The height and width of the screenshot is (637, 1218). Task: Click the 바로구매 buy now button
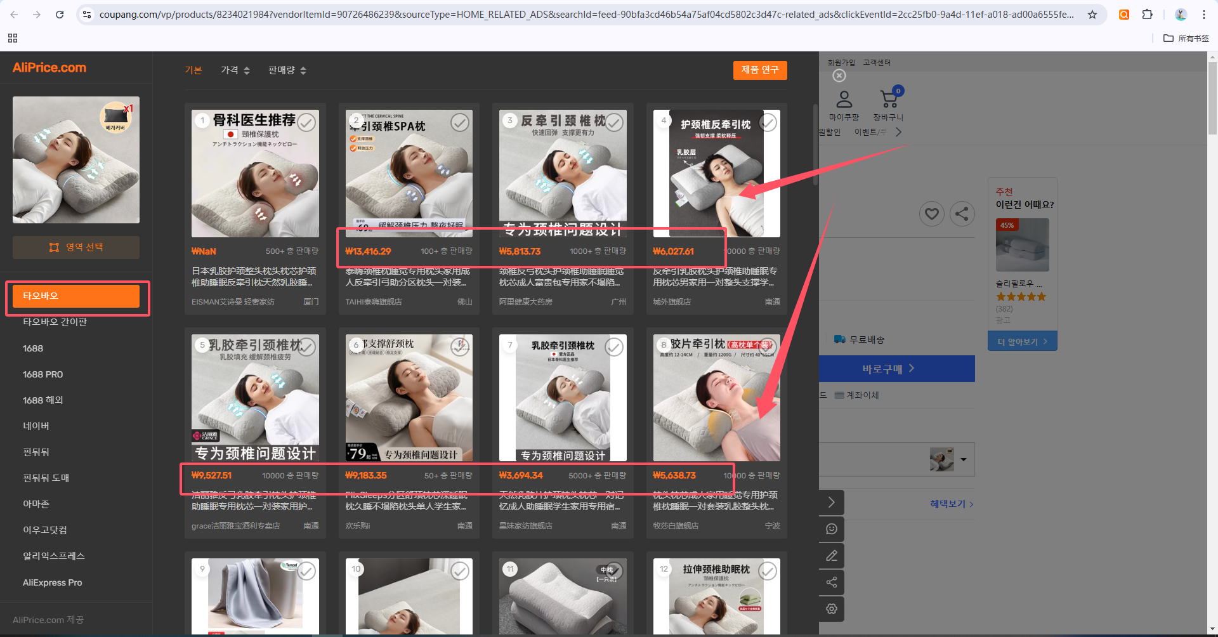[x=897, y=369]
